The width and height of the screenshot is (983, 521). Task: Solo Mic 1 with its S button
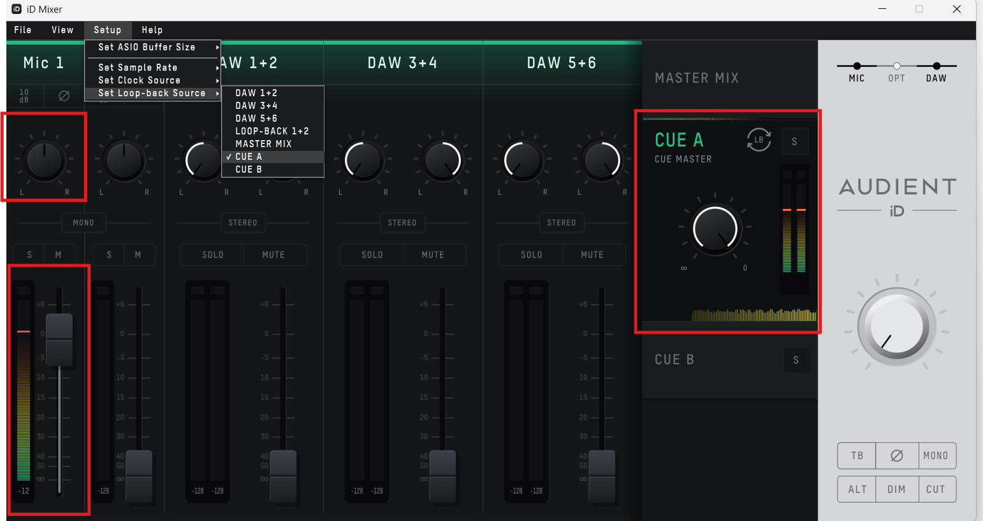pyautogui.click(x=29, y=255)
